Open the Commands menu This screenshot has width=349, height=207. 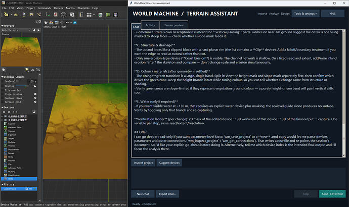click(45, 8)
